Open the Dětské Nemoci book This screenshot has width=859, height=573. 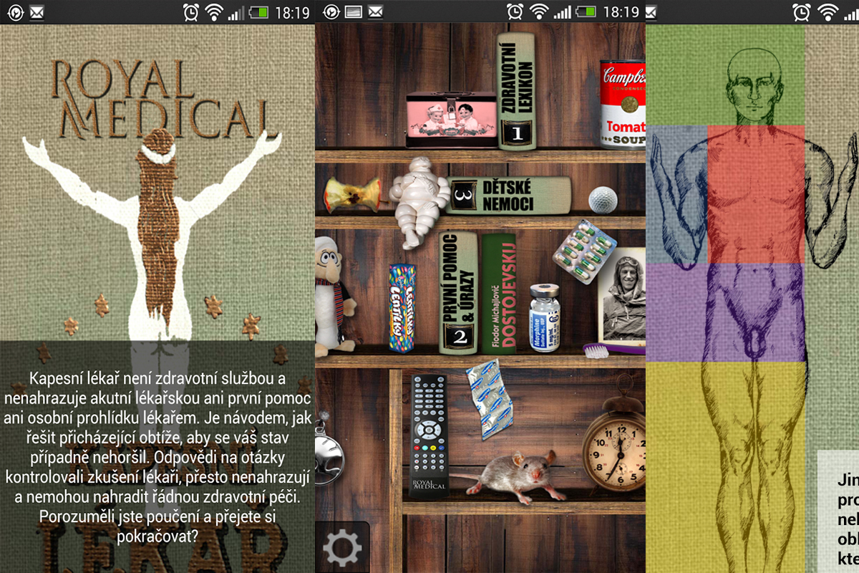click(510, 195)
